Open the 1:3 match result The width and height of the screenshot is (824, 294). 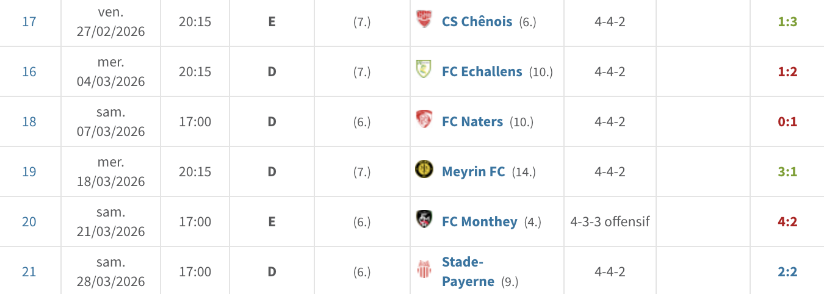[x=788, y=21]
